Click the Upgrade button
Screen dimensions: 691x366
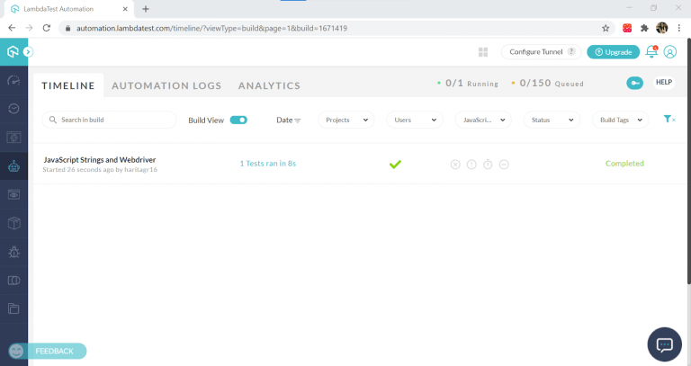613,52
